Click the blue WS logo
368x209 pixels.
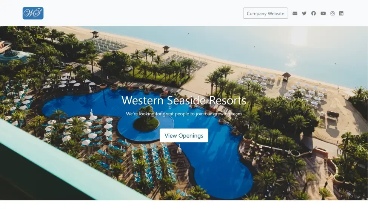(x=33, y=13)
